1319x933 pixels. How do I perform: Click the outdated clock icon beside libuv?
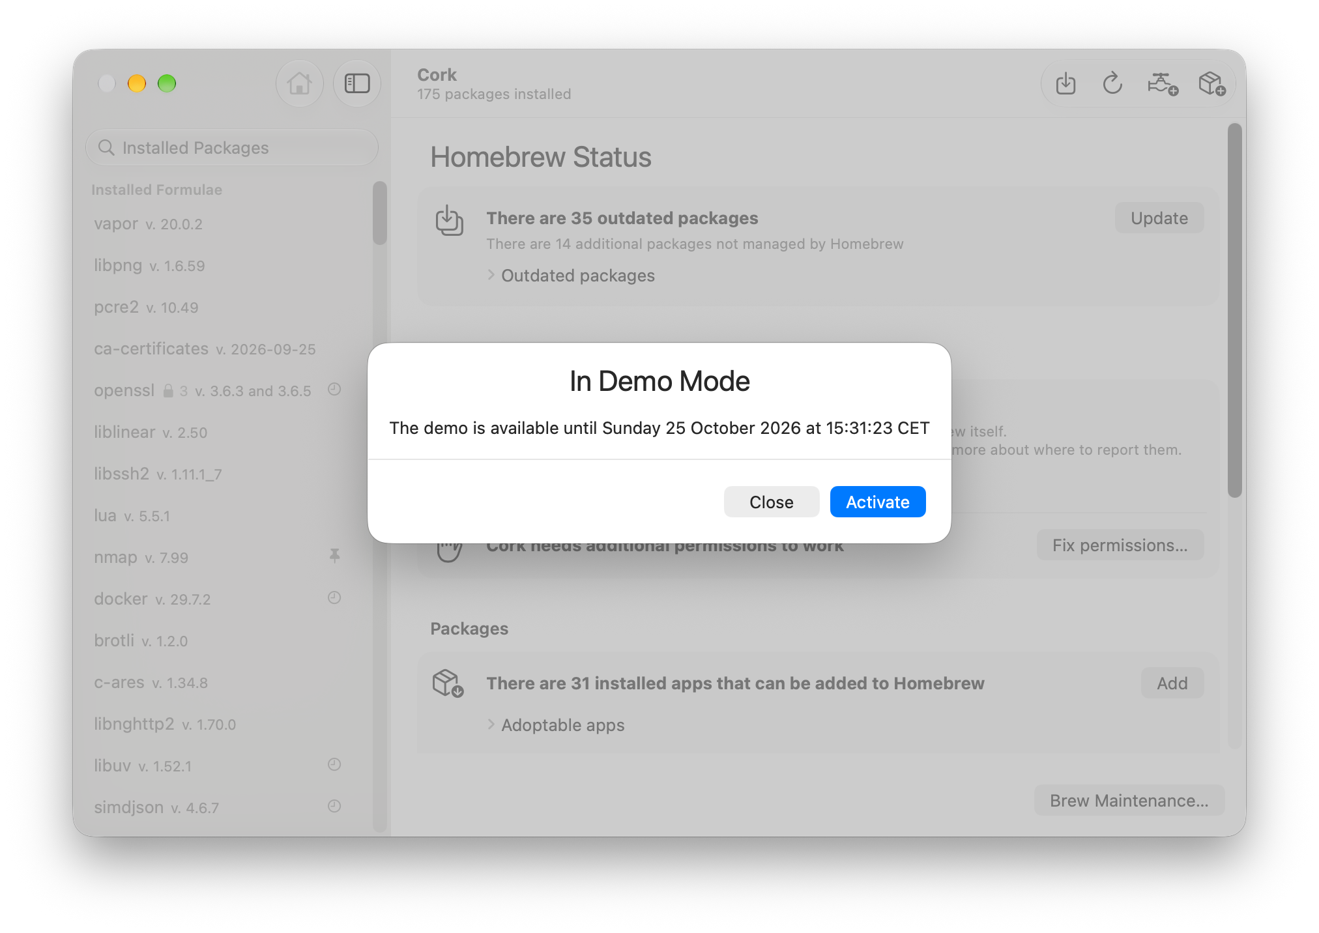coord(334,765)
